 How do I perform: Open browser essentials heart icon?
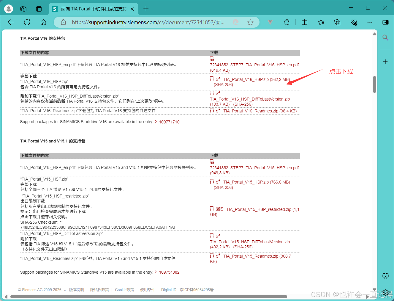click(x=354, y=22)
